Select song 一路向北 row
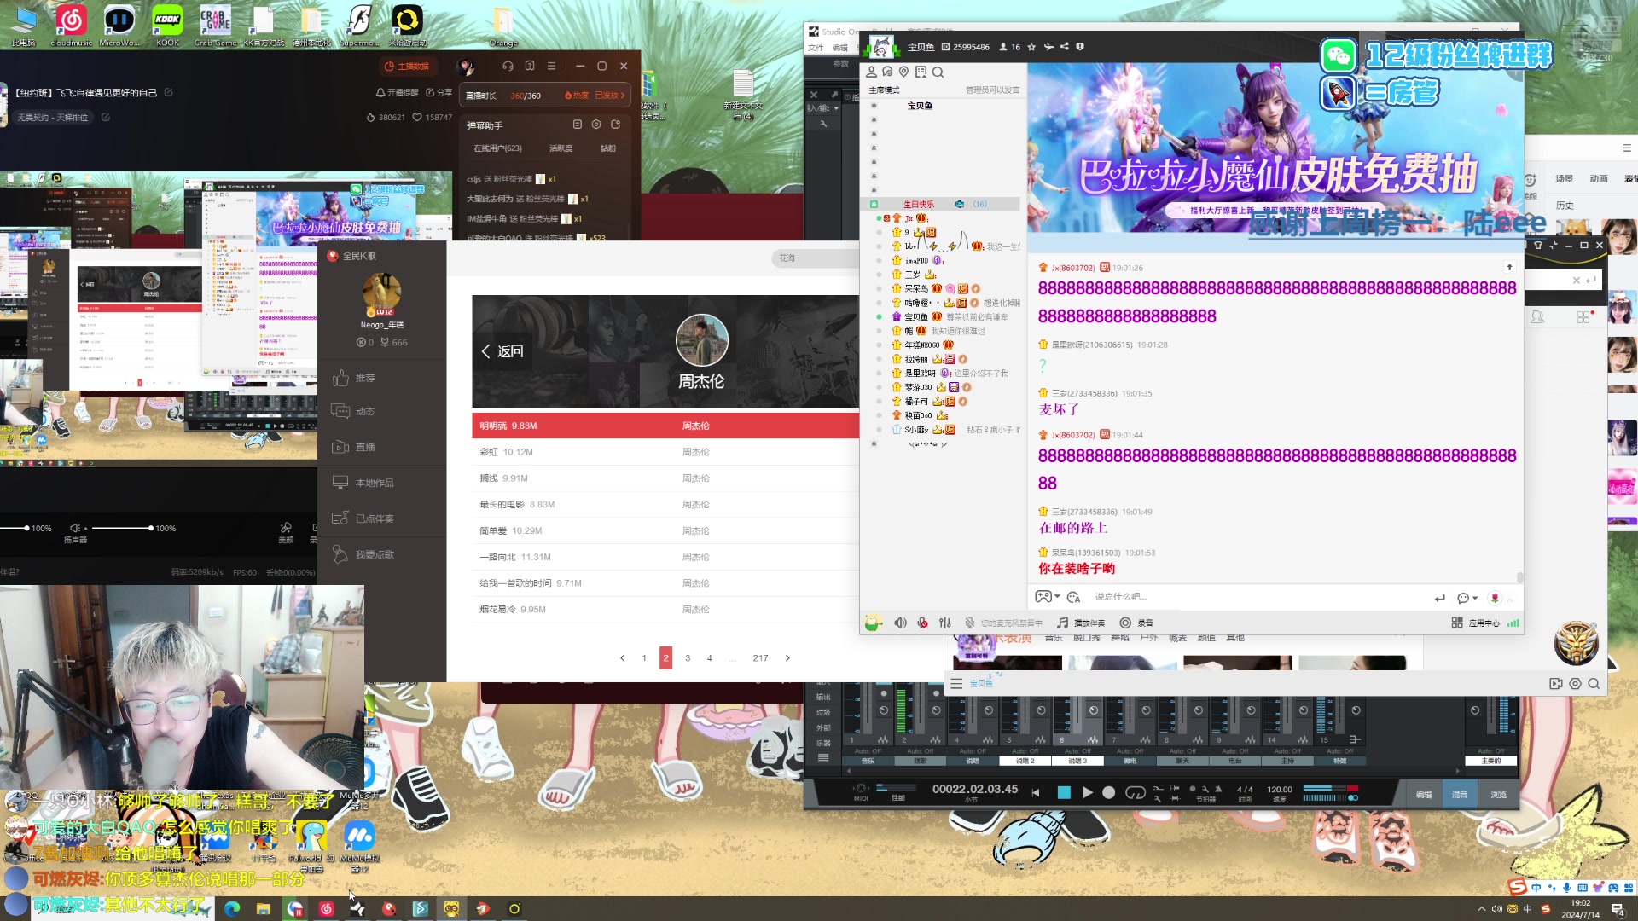Screen dimensions: 1638x921 tap(665, 557)
